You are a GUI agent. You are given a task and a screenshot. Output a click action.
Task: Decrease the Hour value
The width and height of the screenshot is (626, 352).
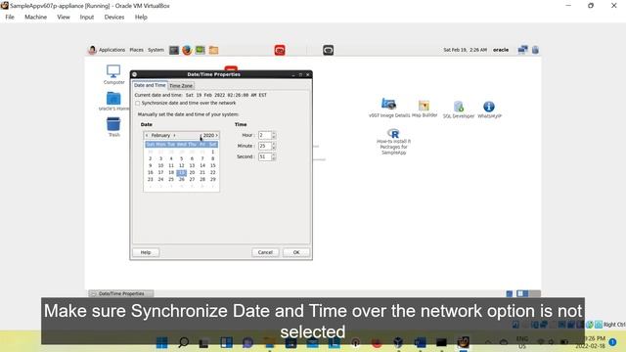click(274, 137)
